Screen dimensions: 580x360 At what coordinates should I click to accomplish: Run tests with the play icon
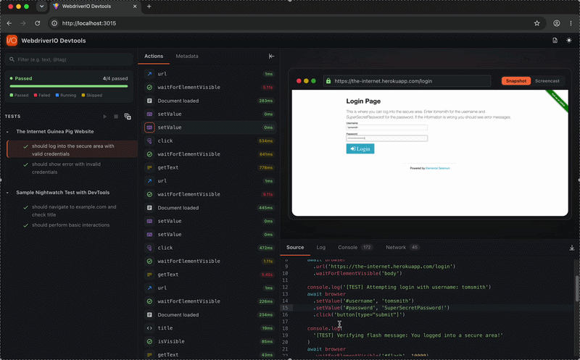click(x=104, y=117)
